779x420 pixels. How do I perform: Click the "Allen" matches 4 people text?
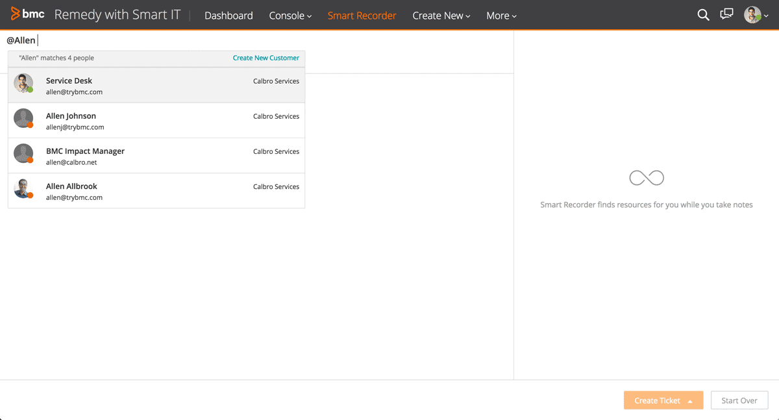click(56, 58)
